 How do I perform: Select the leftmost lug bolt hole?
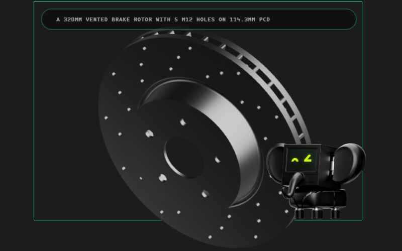click(x=149, y=133)
